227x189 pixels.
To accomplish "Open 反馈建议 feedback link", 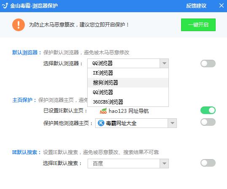I will pos(196,6).
